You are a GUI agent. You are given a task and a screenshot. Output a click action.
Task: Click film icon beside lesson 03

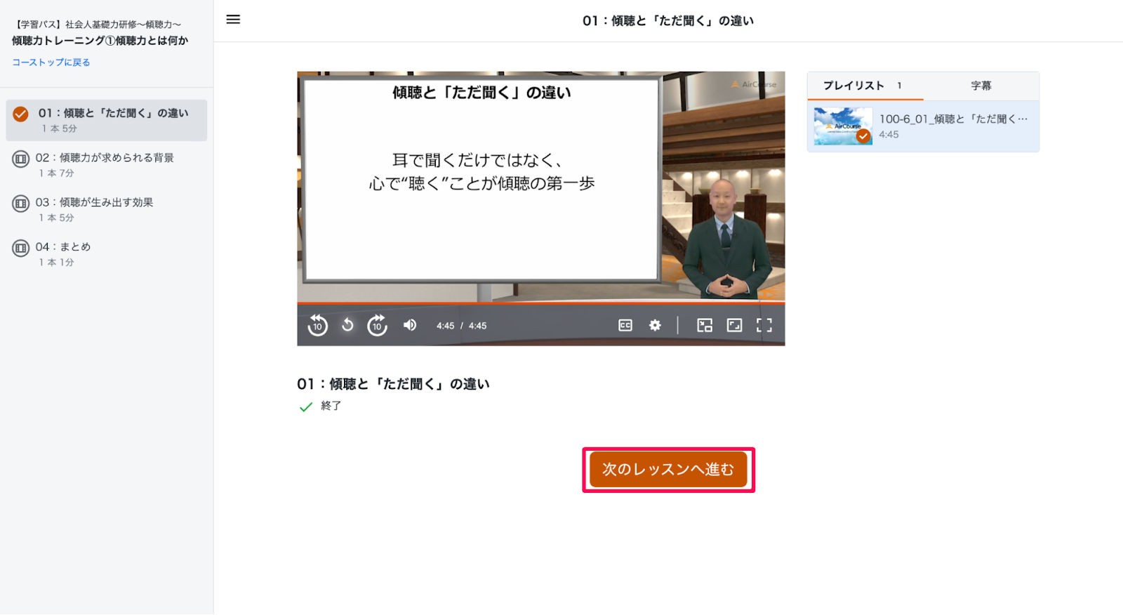(21, 204)
